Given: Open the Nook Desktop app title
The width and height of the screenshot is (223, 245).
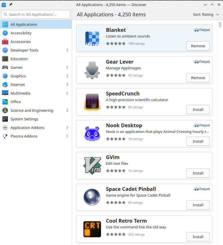Looking at the screenshot, I should tap(124, 125).
